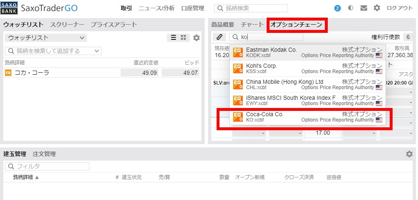Open the mail inbox envelope icon

[363, 8]
